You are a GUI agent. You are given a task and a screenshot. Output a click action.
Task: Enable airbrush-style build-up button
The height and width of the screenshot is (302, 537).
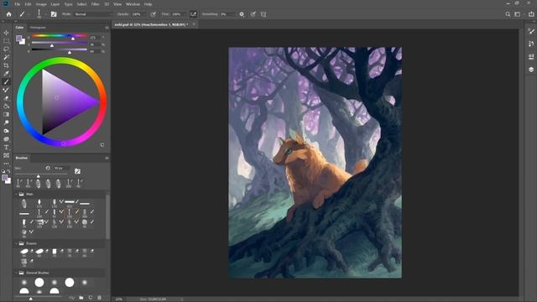click(x=194, y=14)
